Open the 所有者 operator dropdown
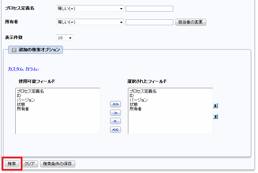Screen dimensions: 258x173 (x=90, y=22)
